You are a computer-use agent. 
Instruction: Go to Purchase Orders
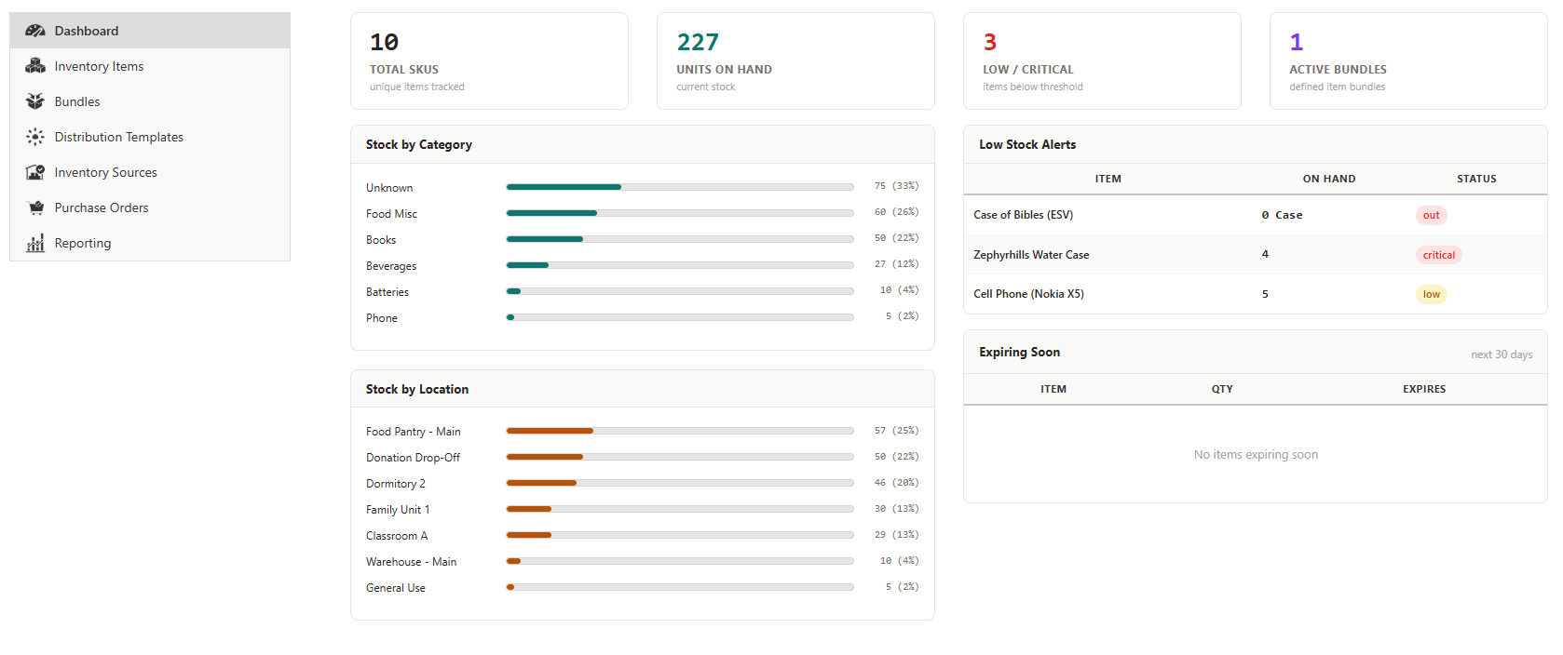click(150, 207)
